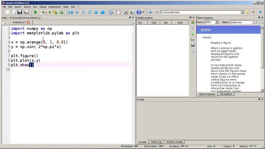Viewport: 265px width, 149px height.
Task: Open dropdown arrow beside the blue X icon
Action: (x=143, y=12)
